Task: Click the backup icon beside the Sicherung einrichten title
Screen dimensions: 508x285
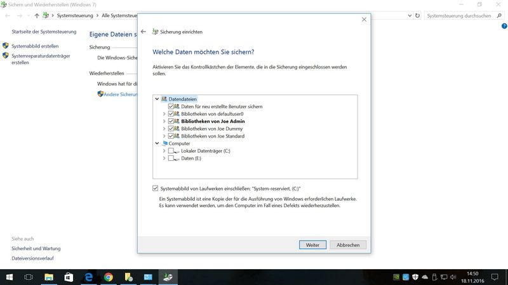Action: (155, 32)
